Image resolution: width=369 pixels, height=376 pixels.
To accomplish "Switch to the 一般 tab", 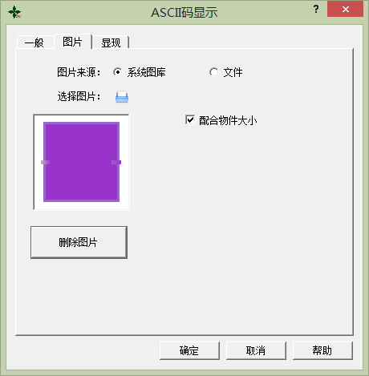I will pyautogui.click(x=34, y=42).
